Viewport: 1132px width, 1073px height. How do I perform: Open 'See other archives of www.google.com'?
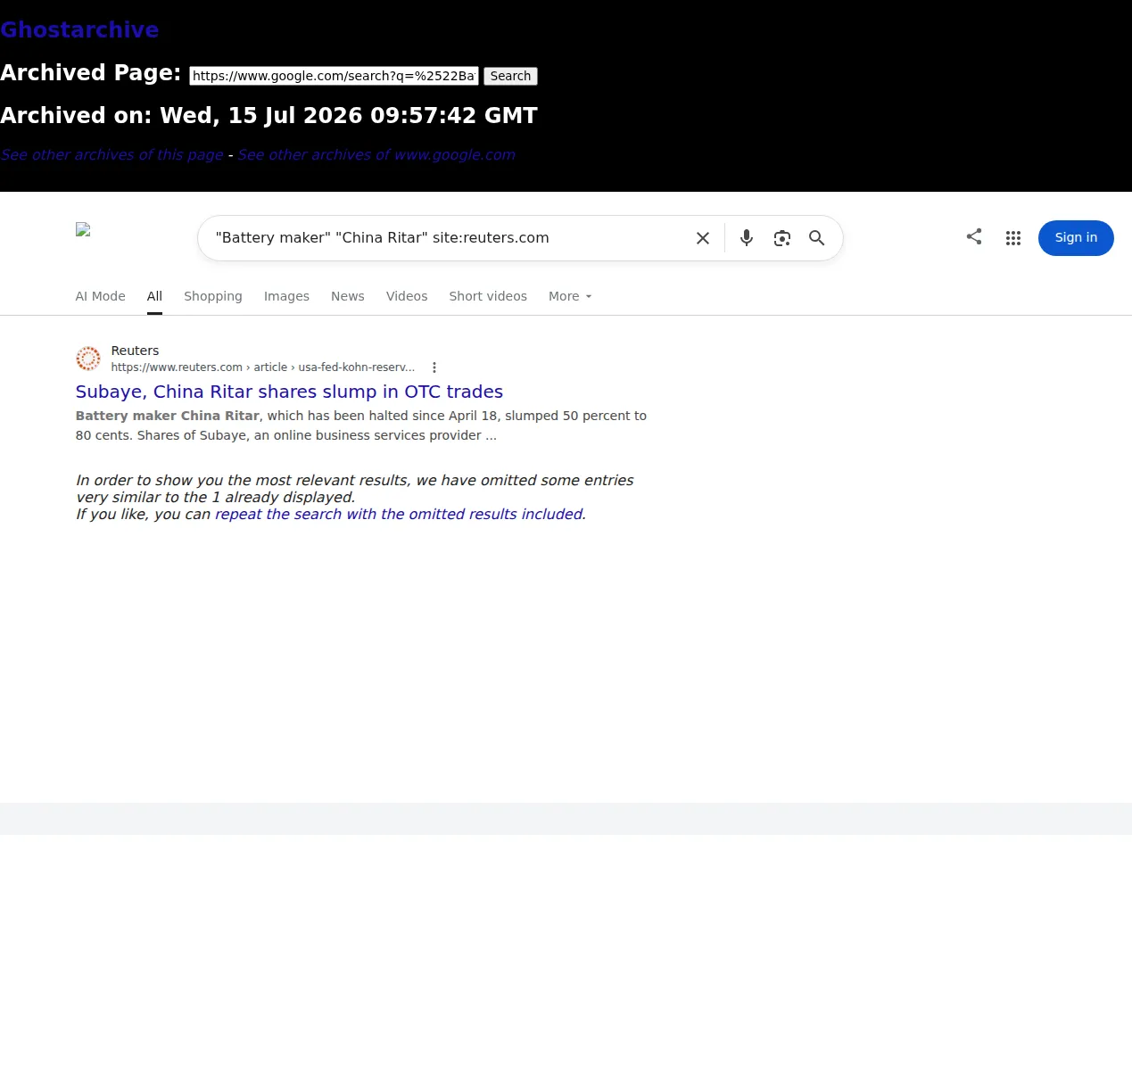tap(376, 154)
